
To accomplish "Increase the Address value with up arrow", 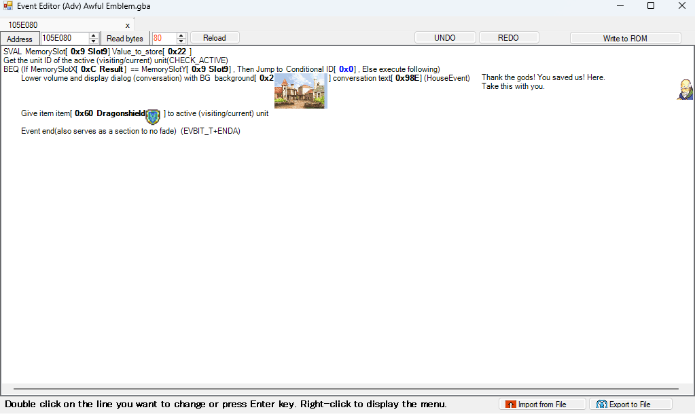I will click(94, 35).
